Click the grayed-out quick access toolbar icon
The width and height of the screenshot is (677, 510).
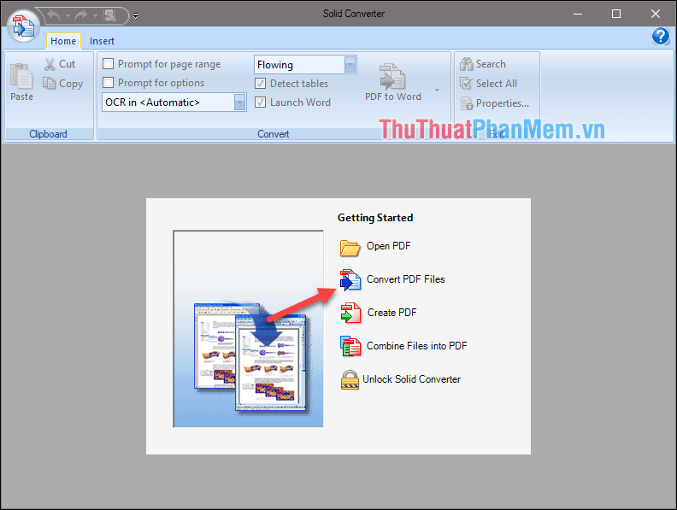110,15
